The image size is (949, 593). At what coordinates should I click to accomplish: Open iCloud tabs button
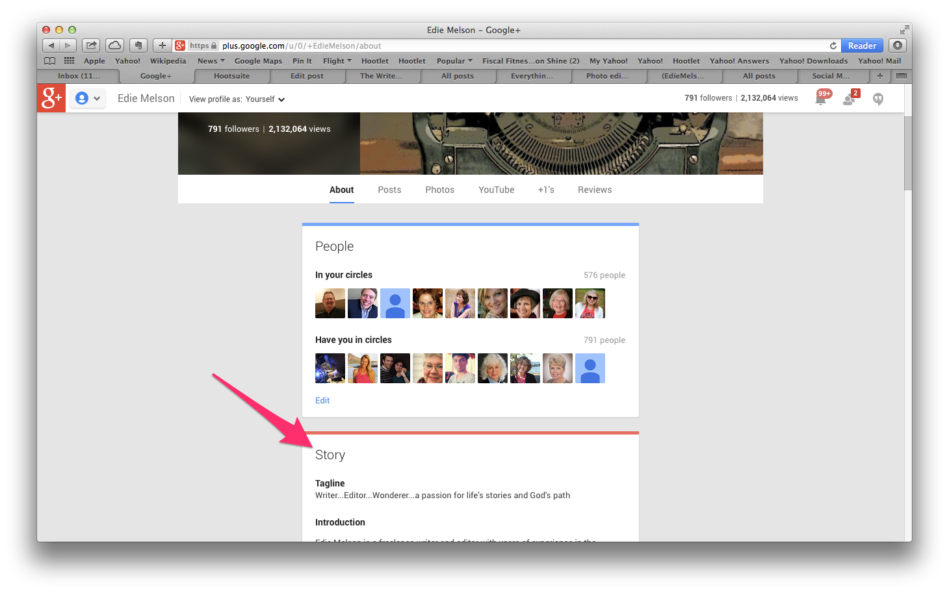click(114, 45)
